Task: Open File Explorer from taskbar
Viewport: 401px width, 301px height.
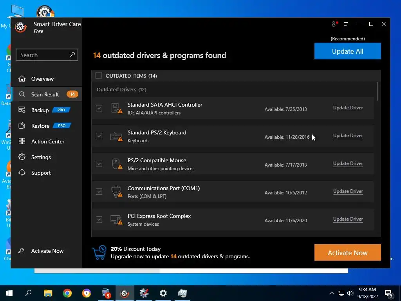Action: 48,293
